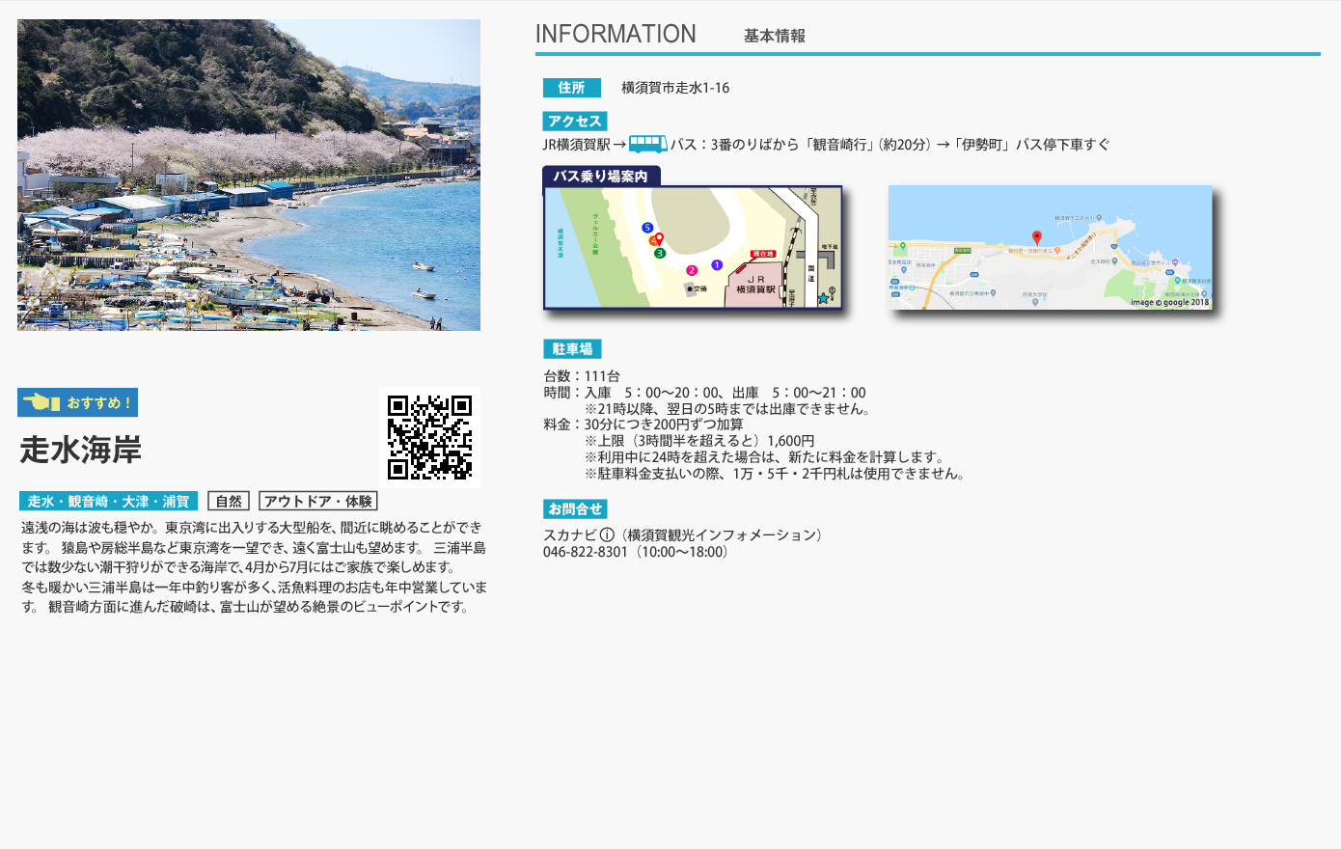The image size is (1341, 849).
Task: Click the バス乗り場案内 tab label
Action: tap(601, 176)
